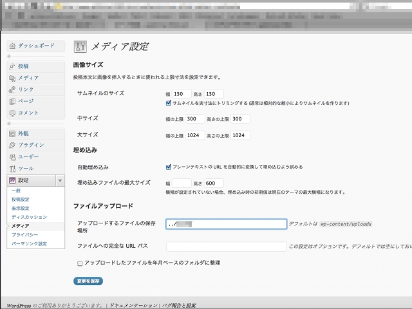
Task: Click the chain link icon beside リンク
Action: tap(12, 89)
